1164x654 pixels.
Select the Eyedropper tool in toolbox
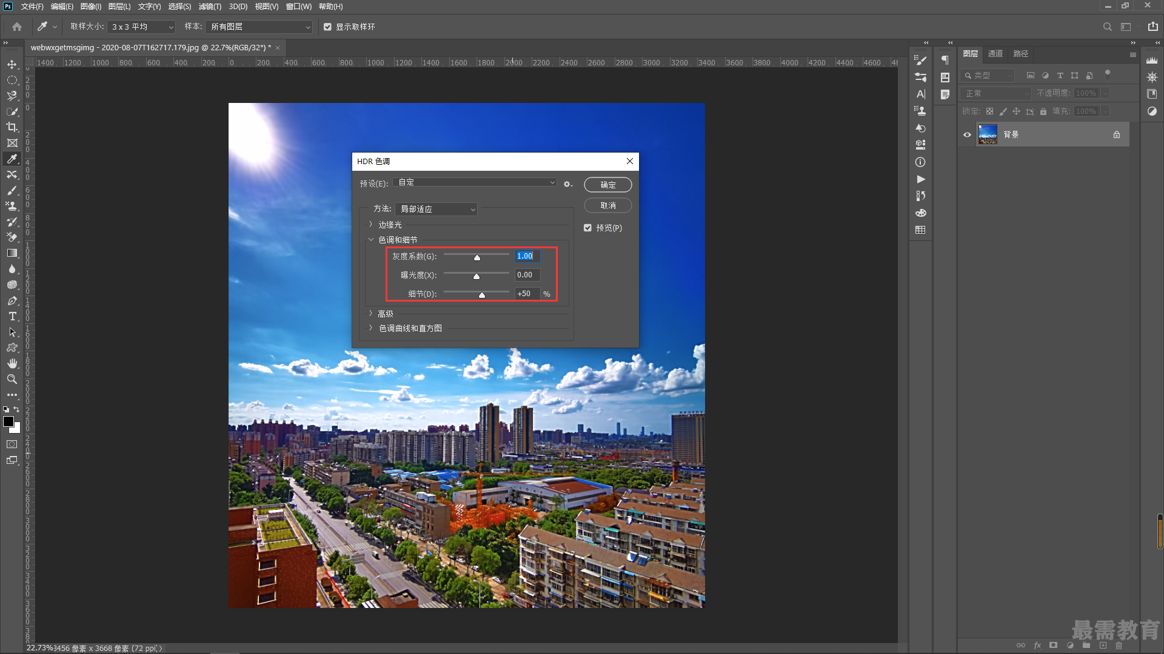click(x=12, y=159)
